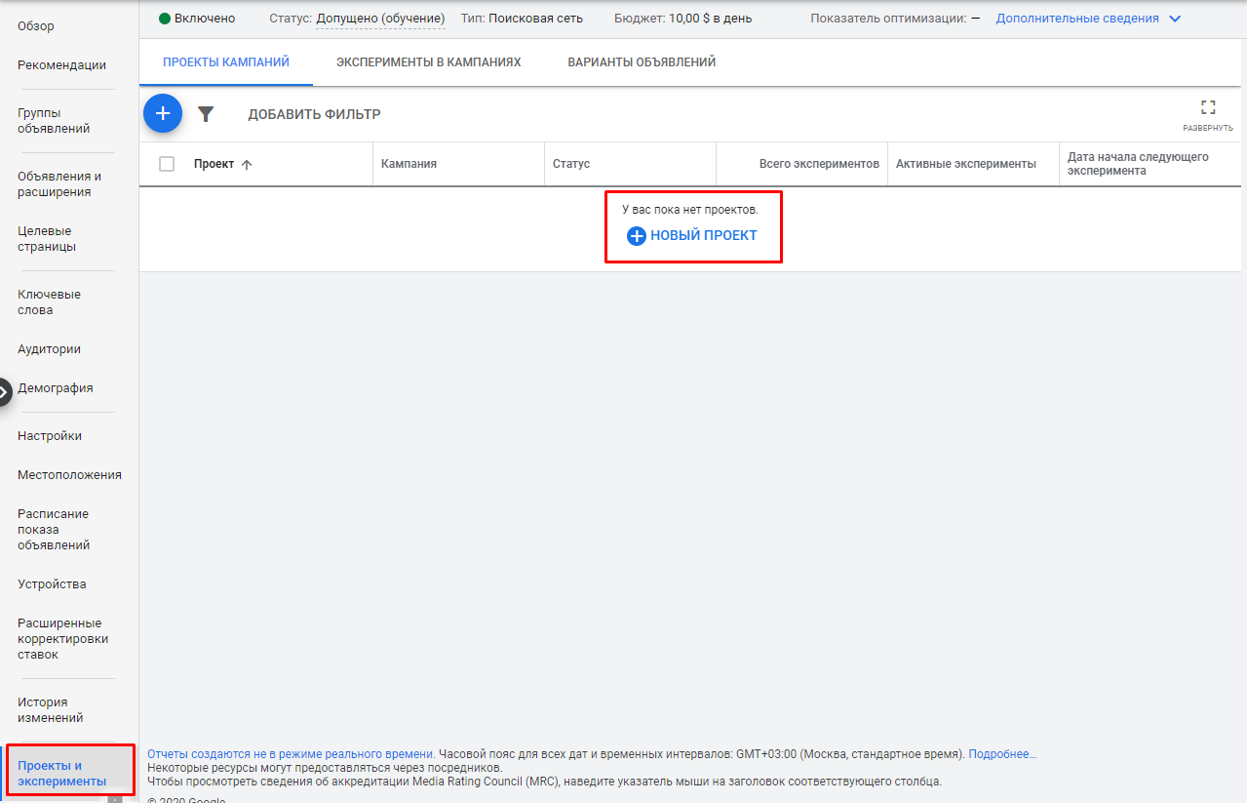Click the Поисковая сеть type value
Image resolution: width=1247 pixels, height=803 pixels.
pos(535,19)
